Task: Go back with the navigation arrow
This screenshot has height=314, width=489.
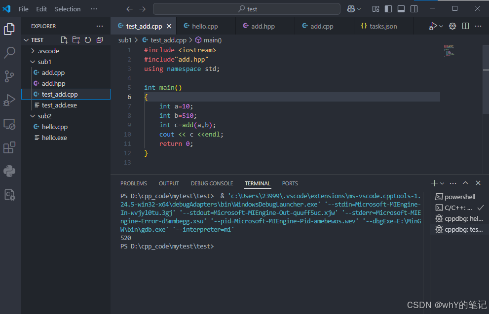Action: tap(129, 9)
